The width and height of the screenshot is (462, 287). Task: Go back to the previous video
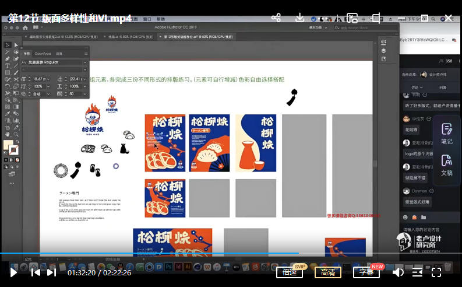(36, 272)
